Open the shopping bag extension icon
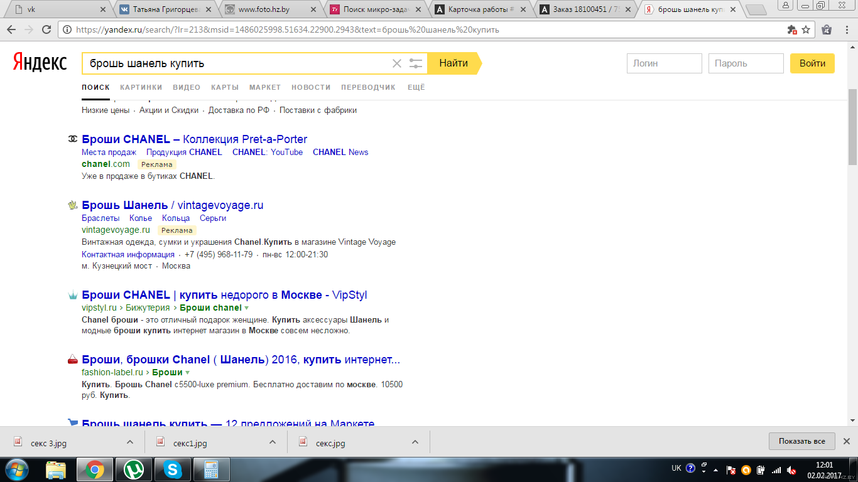This screenshot has height=482, width=858. [827, 29]
